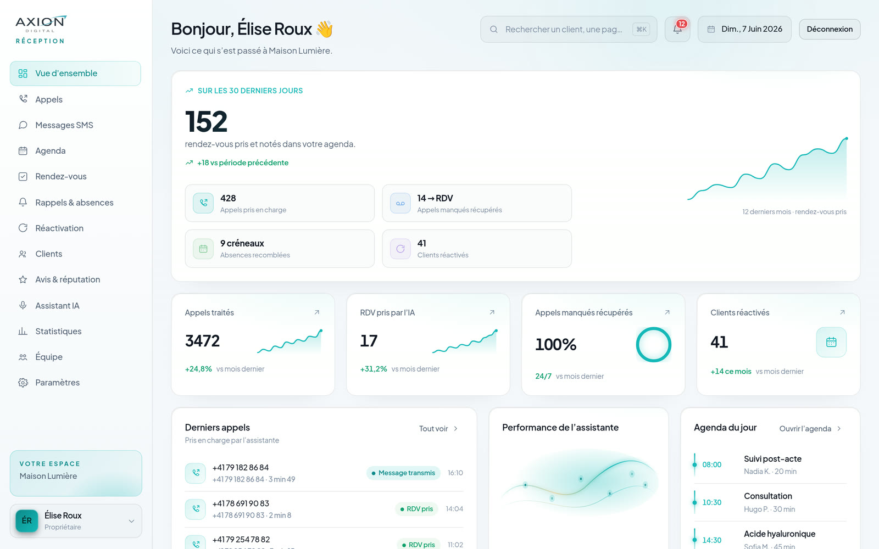Click the Appels traités sparkline chart
879x549 pixels.
point(290,341)
